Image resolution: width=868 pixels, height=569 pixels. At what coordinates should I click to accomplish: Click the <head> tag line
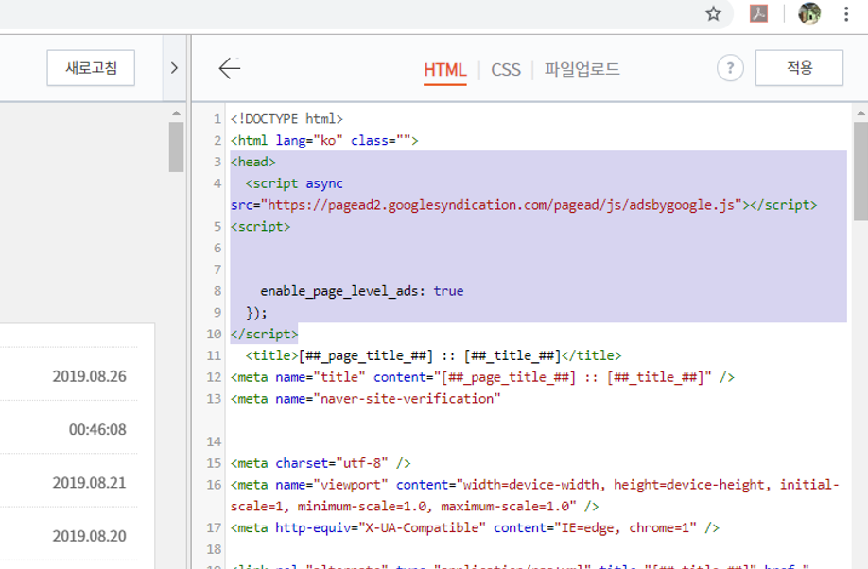253,163
